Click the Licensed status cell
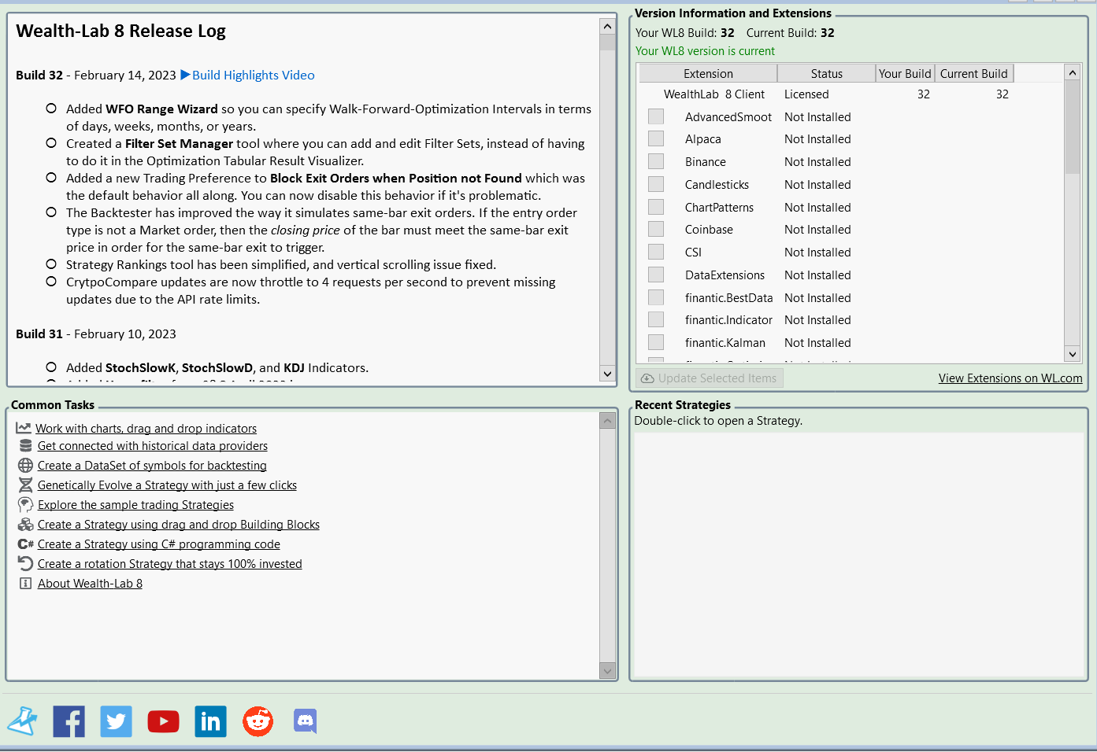This screenshot has height=752, width=1097. click(806, 94)
